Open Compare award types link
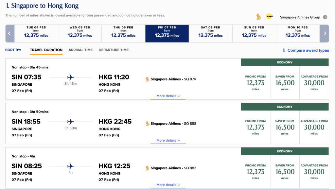Screen dimensions: 335x189 pos(308,50)
